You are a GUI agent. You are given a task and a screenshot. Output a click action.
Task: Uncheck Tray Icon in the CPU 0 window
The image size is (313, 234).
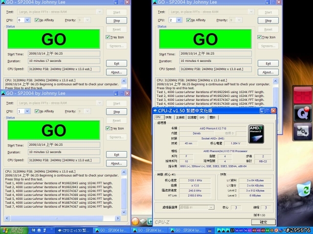pos(108,37)
